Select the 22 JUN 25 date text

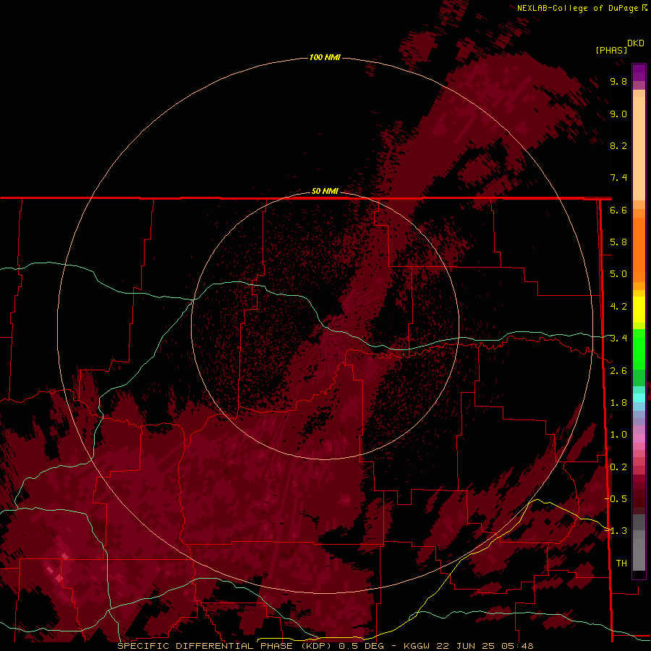pyautogui.click(x=467, y=646)
